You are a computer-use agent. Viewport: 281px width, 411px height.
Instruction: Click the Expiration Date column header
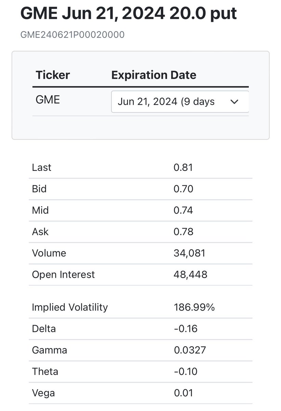(x=154, y=75)
